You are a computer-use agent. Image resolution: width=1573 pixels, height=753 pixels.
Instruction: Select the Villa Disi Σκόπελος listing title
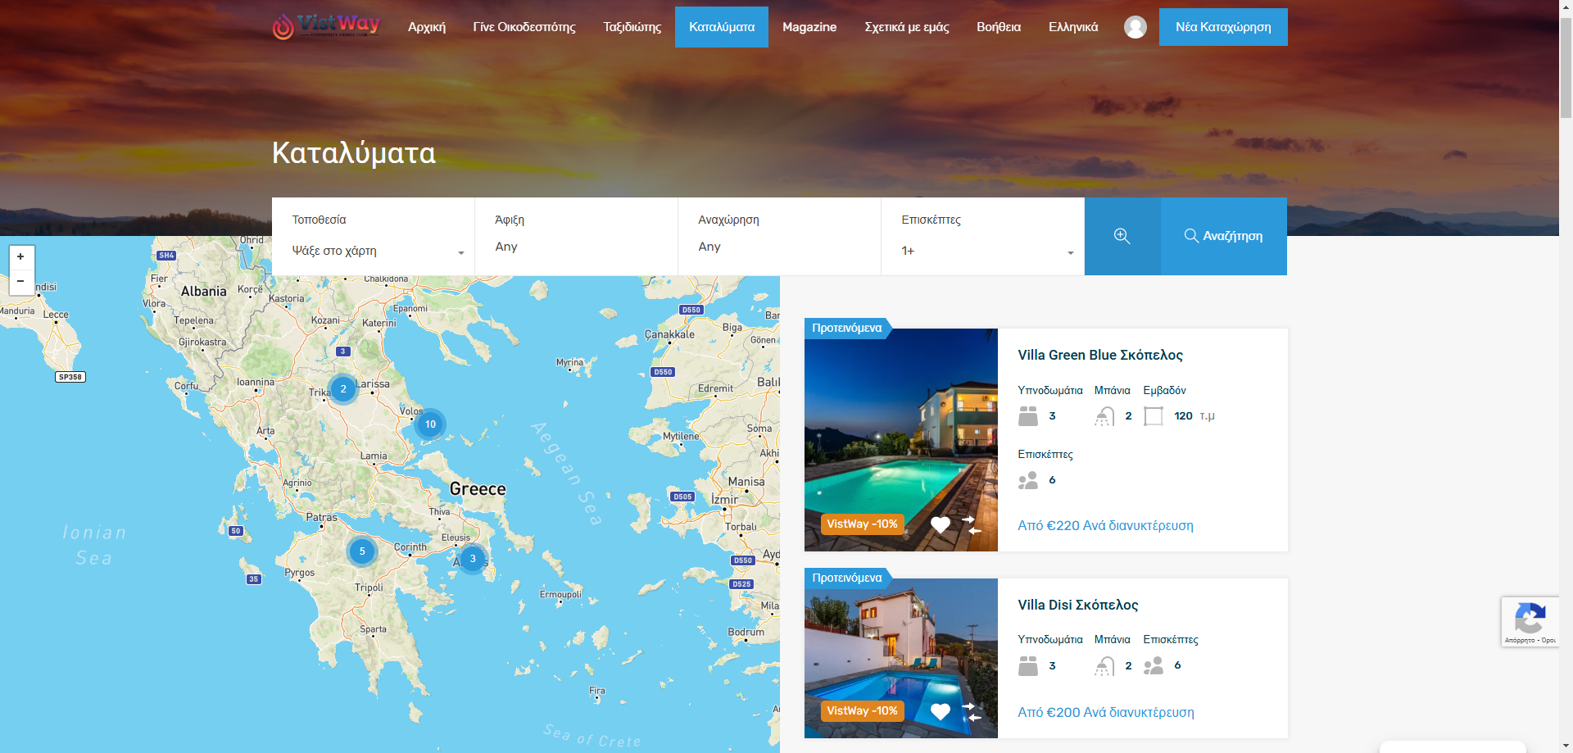1078,605
